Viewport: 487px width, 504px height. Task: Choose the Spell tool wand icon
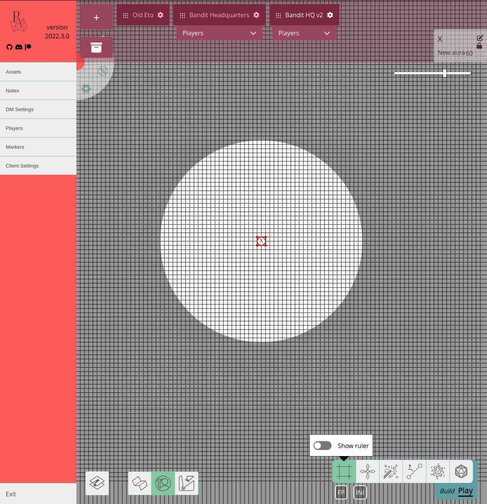tap(391, 471)
